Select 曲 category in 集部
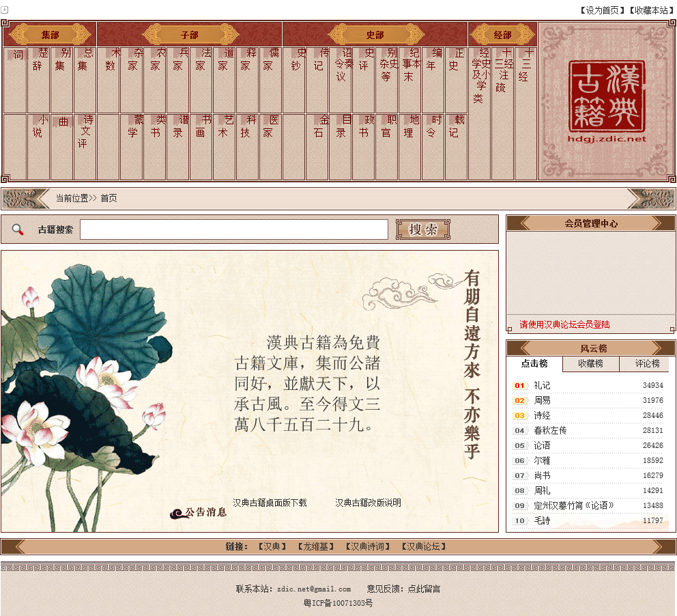Screen dimensions: 677x616 62,123
